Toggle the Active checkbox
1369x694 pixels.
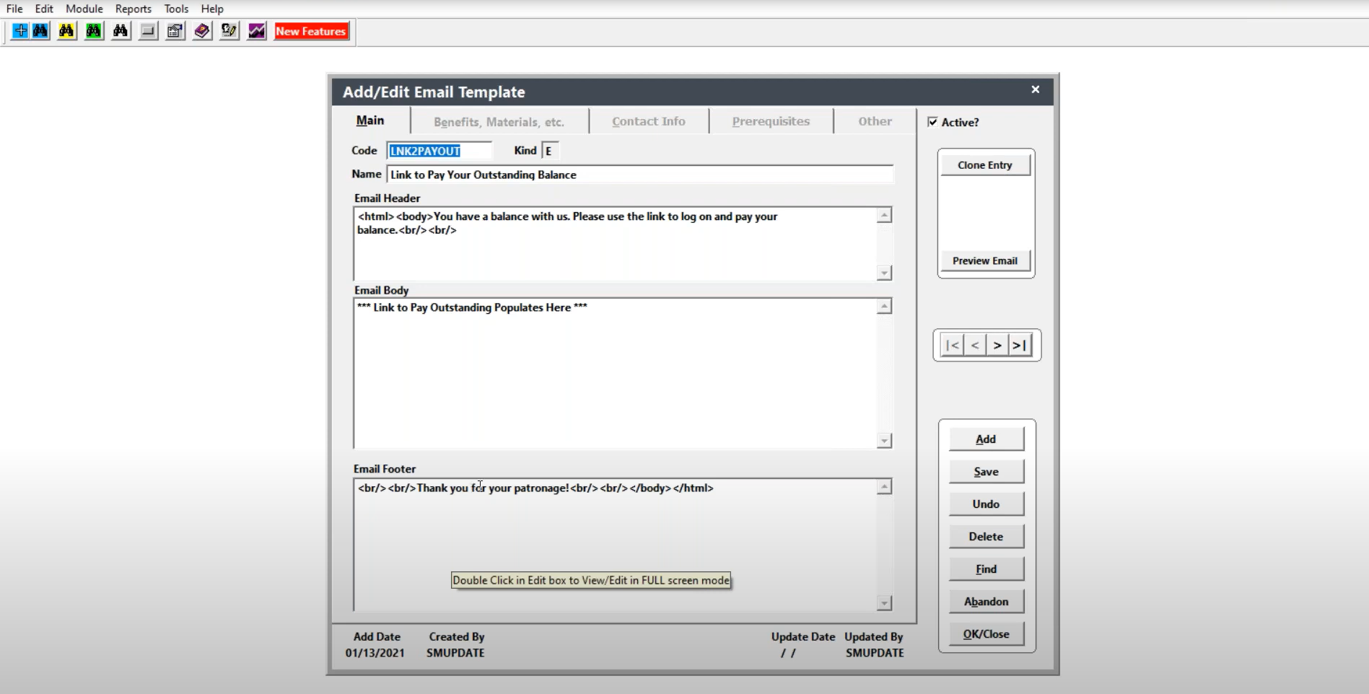pyautogui.click(x=932, y=122)
